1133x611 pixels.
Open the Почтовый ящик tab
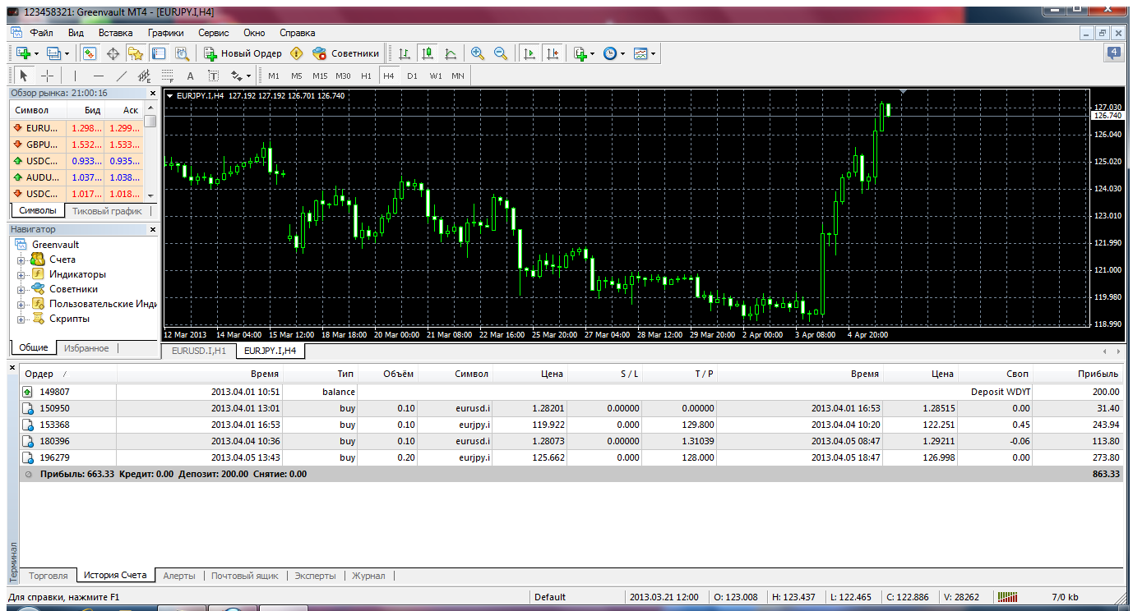click(244, 576)
